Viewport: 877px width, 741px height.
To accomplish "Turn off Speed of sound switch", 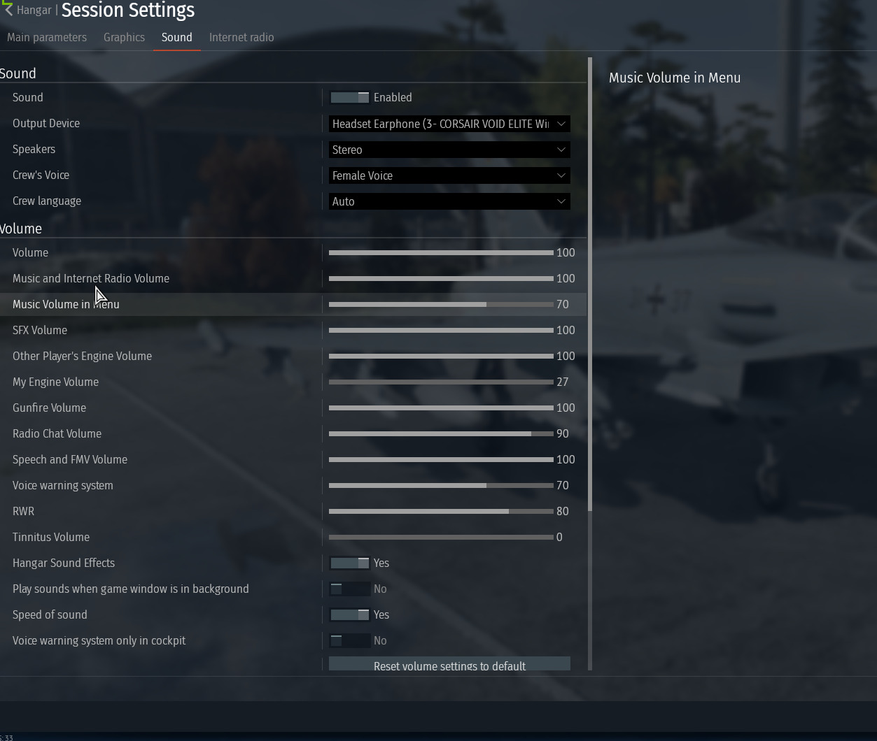I will coord(349,614).
